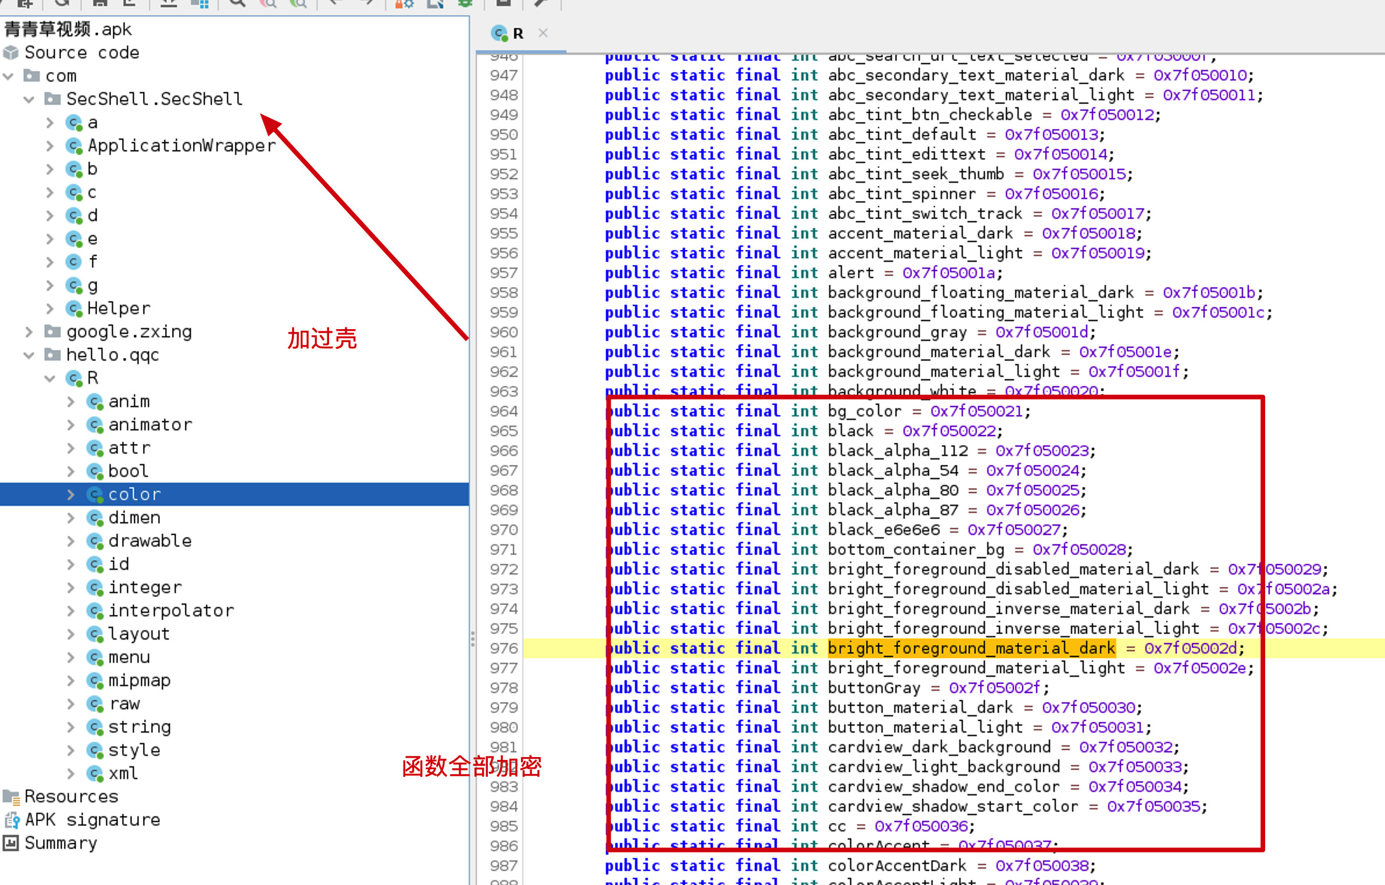
Task: Click the APK signature icon
Action: [11, 820]
